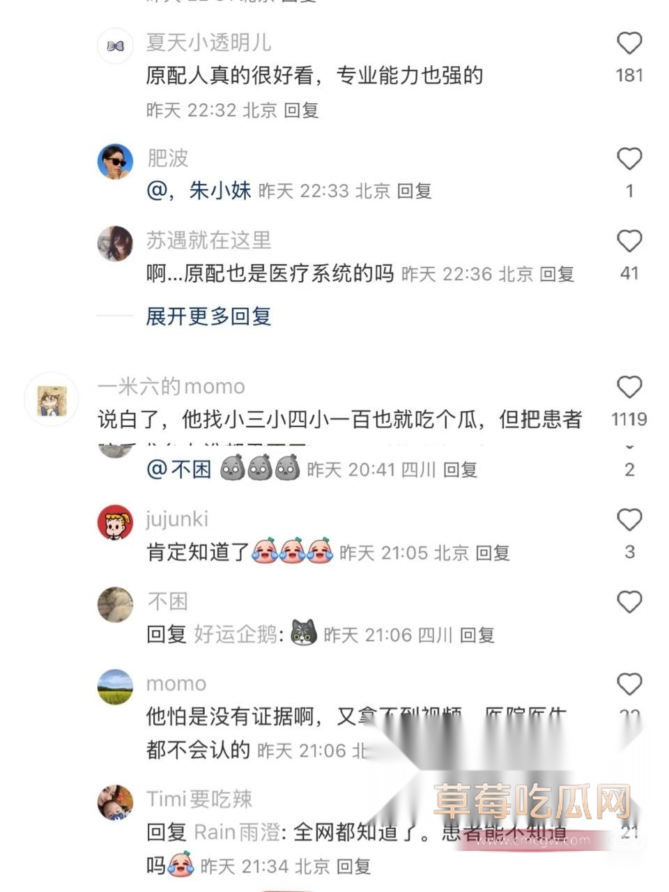Image resolution: width=669 pixels, height=892 pixels.
Task: Reply to 苏遇就在这里 via 回复
Action: (x=557, y=275)
